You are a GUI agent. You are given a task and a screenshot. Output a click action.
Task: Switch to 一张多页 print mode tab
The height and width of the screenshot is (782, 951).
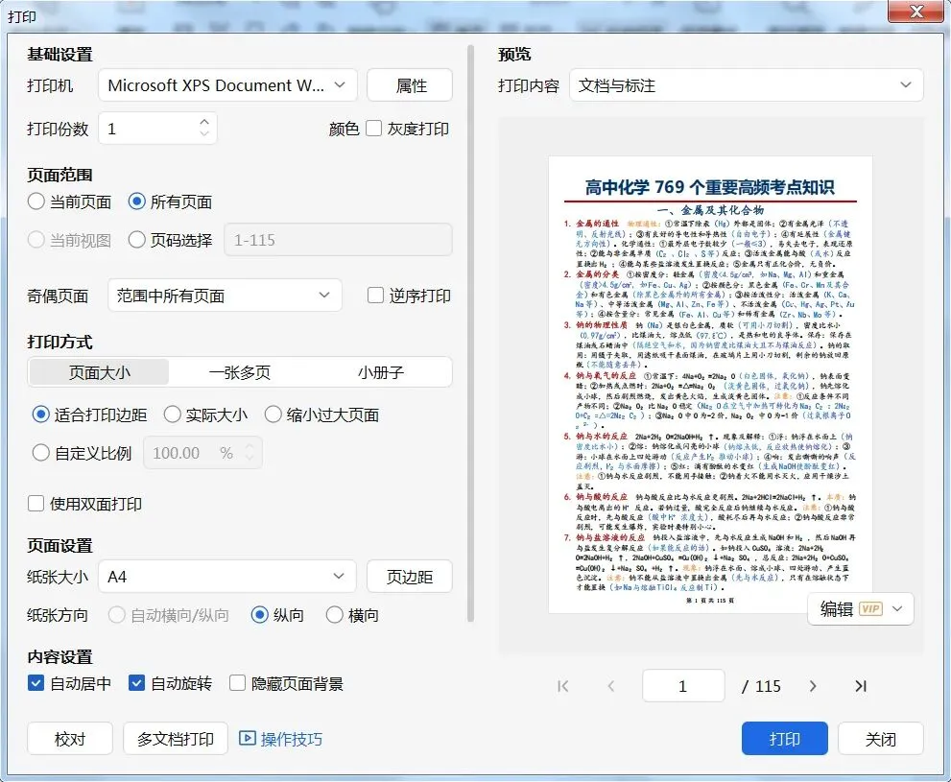[x=240, y=372]
